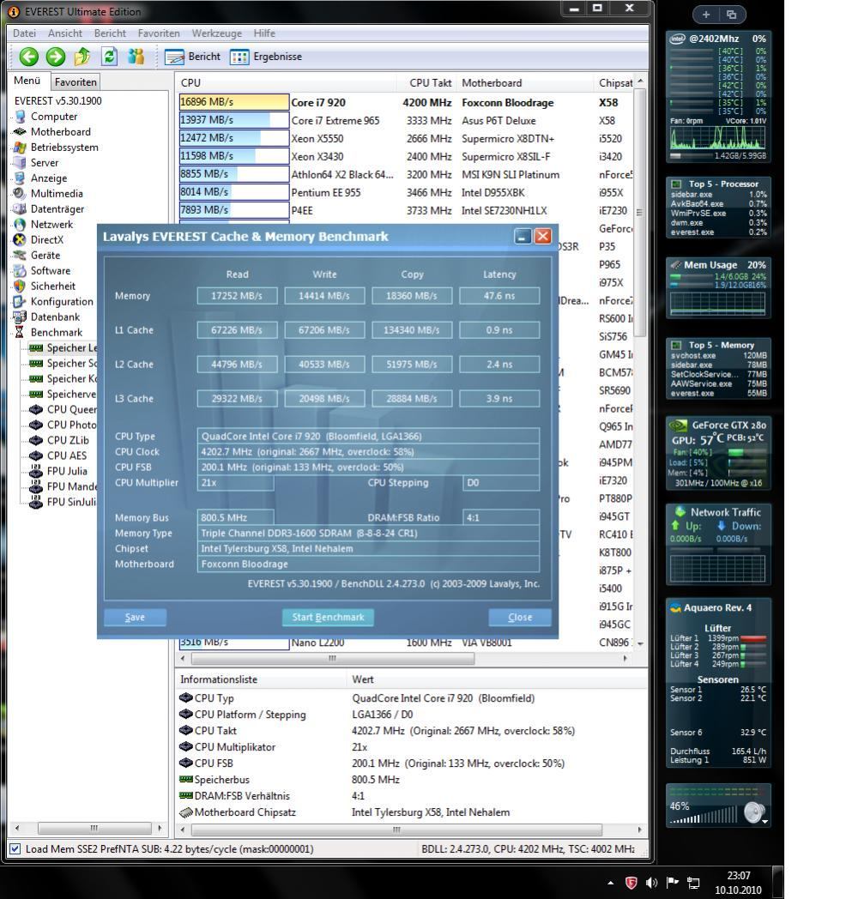Click the Action Center flag tray icon
Image resolution: width=864 pixels, height=899 pixels.
point(673,883)
